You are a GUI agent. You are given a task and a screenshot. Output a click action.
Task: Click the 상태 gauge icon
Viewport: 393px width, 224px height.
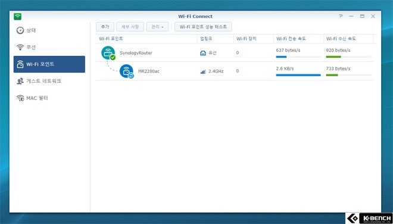point(20,30)
